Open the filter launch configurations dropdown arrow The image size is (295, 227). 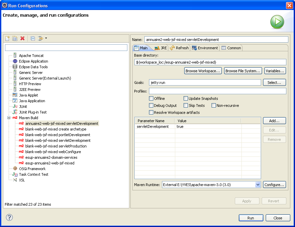pyautogui.click(x=46, y=38)
